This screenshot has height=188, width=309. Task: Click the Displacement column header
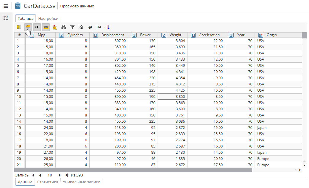click(x=109, y=35)
